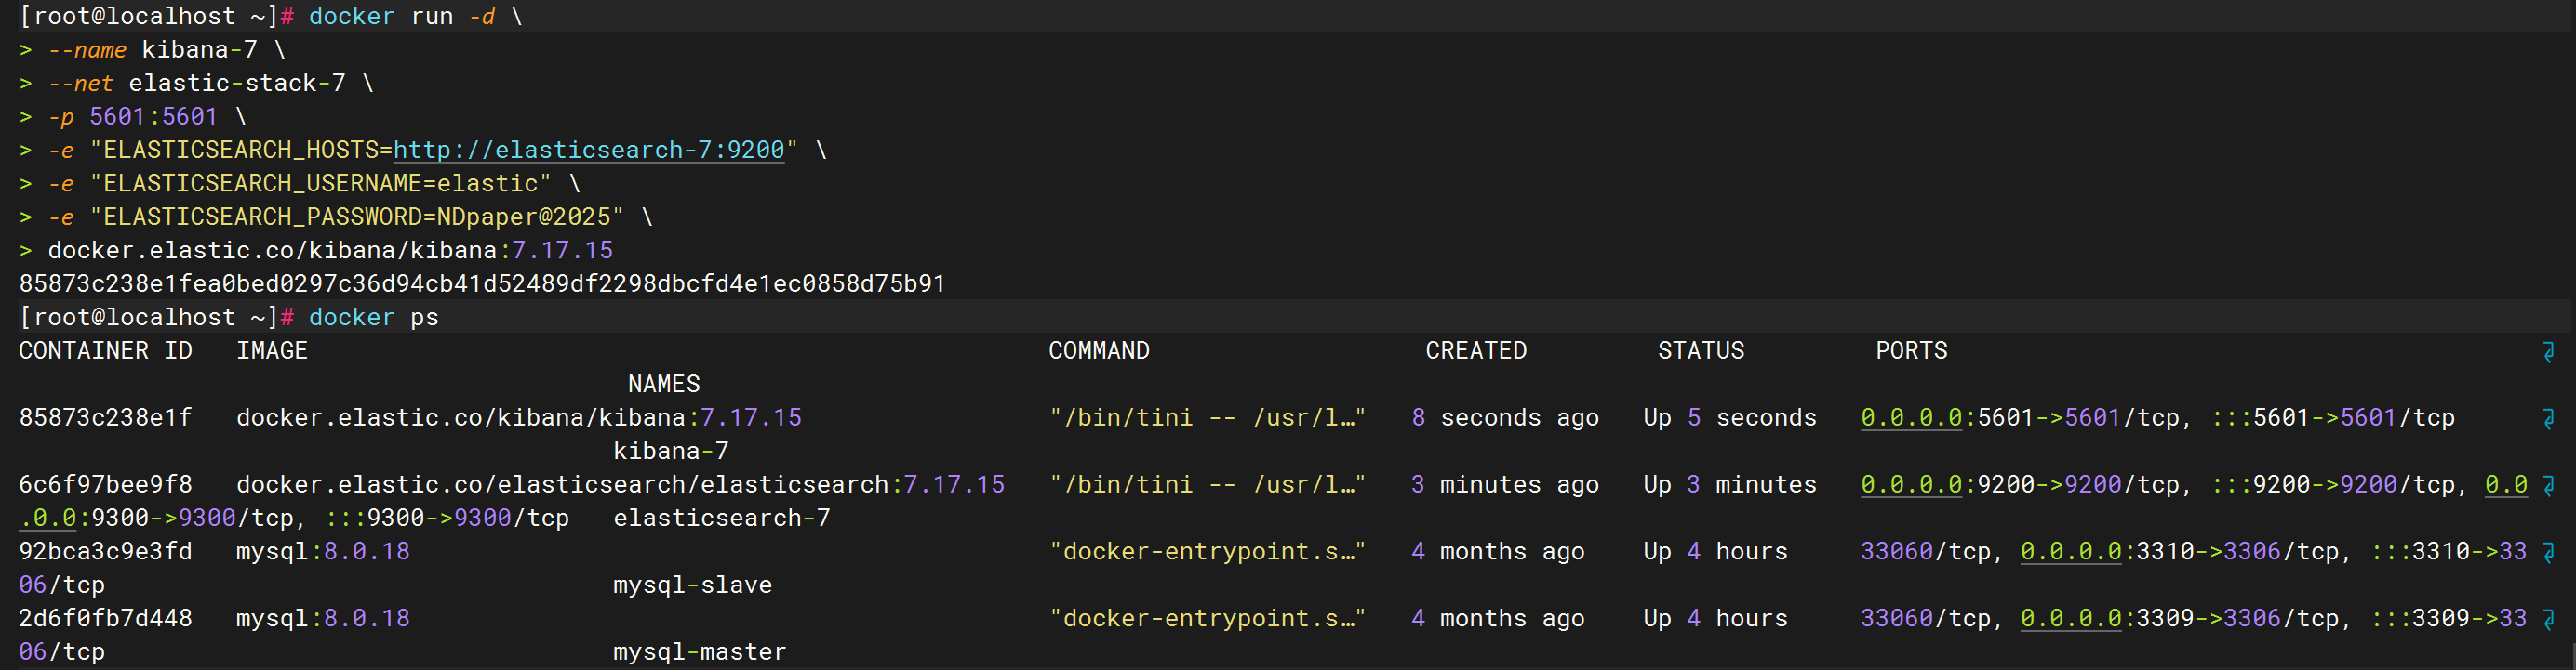Click the "--name" flag
This screenshot has height=670, width=2576.
(x=87, y=50)
